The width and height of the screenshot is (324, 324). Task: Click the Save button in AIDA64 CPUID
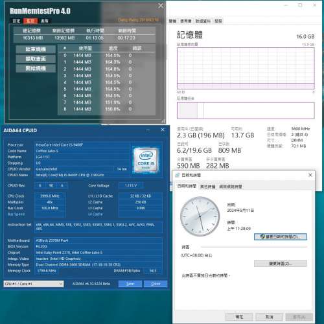tap(130, 284)
